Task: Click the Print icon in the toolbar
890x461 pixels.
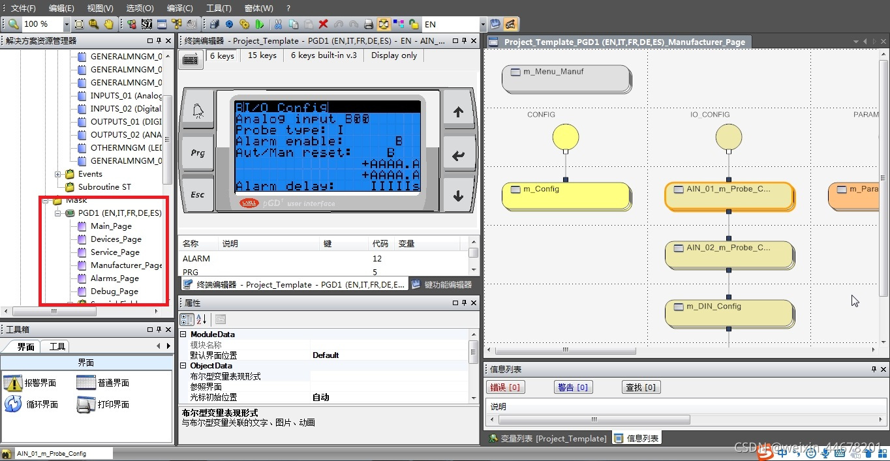Action: [369, 23]
